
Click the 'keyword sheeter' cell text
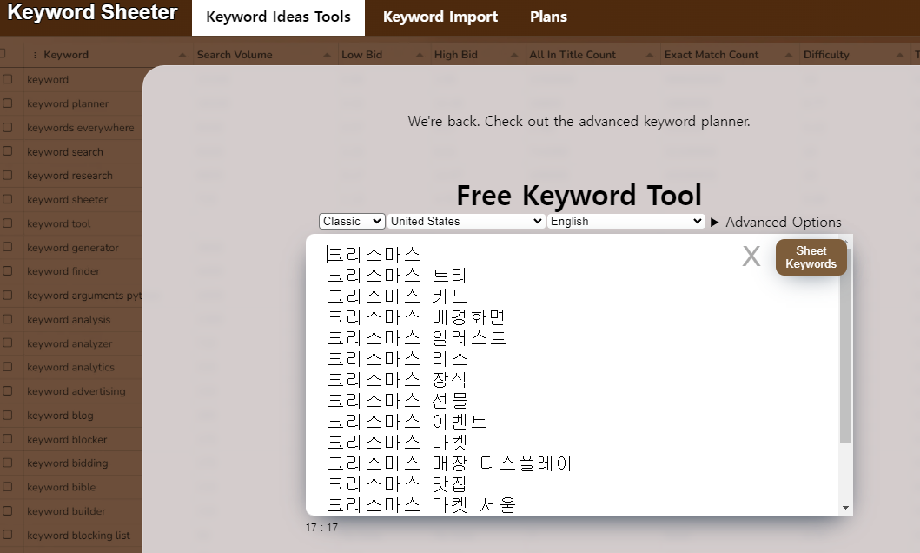pos(68,200)
